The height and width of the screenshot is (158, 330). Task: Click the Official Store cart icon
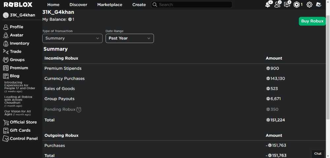coord(6,122)
